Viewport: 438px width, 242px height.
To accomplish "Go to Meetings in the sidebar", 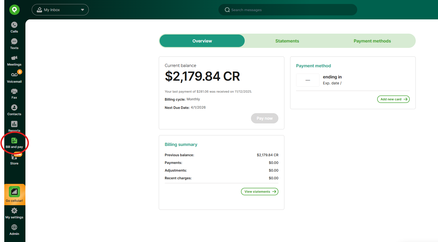I will click(14, 60).
